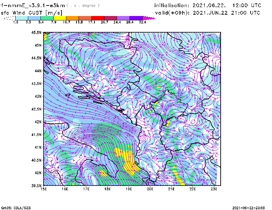Click the '21E' longitude label
272x210 pixels.
[171, 189]
